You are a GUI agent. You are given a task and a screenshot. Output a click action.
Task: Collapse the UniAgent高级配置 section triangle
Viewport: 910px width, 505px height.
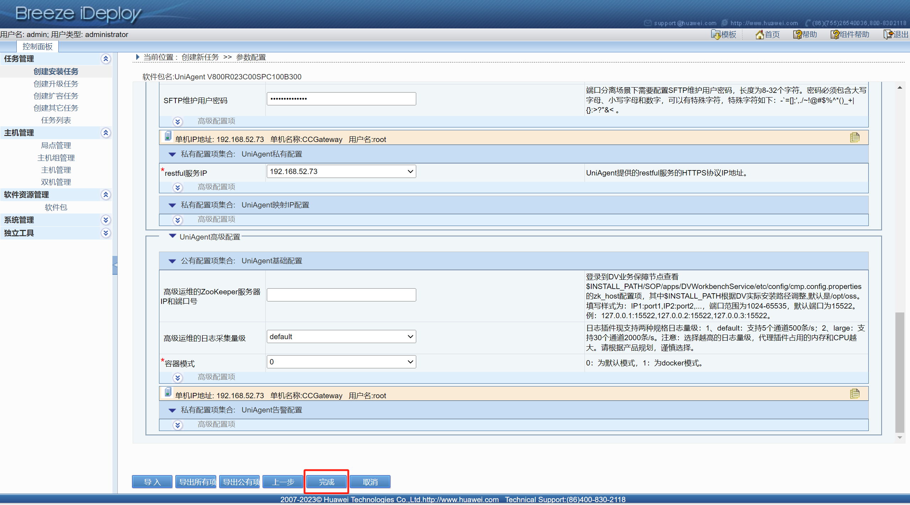(x=173, y=236)
